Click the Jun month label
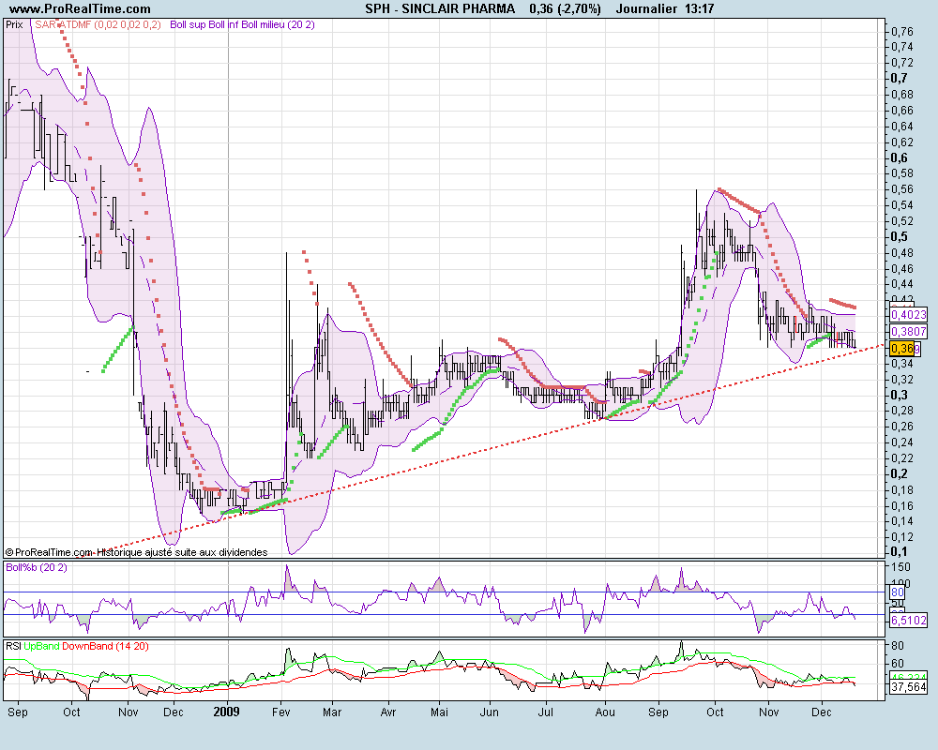Viewport: 938px width, 750px height. click(x=490, y=712)
